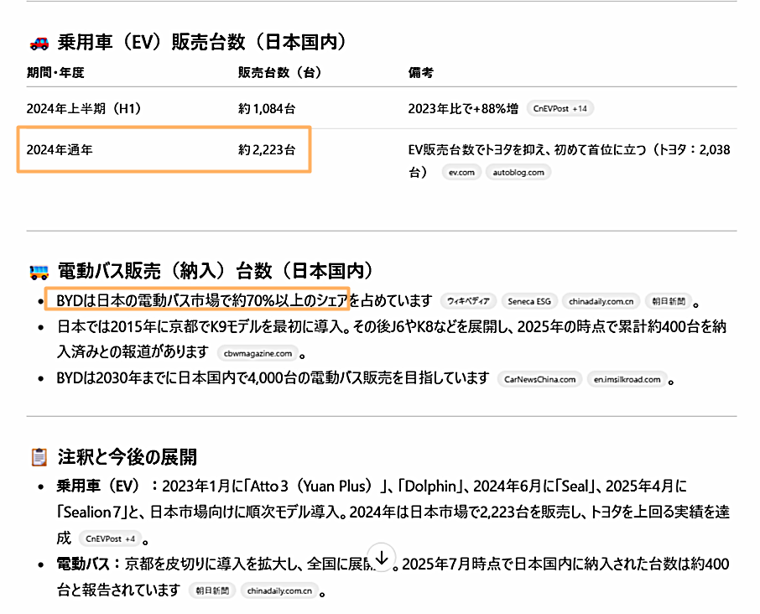This screenshot has width=760, height=614.
Task: Open the ev.com source citation
Action: (461, 172)
